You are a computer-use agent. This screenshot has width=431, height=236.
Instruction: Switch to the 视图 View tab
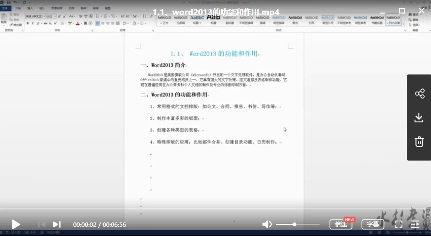click(108, 8)
